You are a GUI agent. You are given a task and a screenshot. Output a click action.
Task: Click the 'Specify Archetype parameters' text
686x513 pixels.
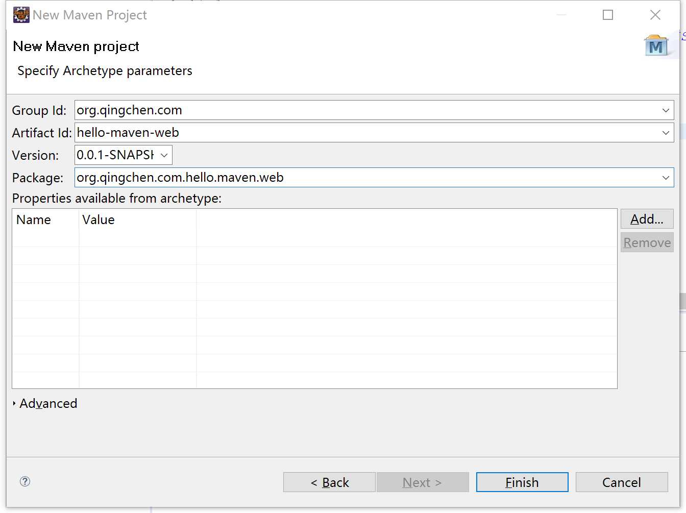coord(105,71)
